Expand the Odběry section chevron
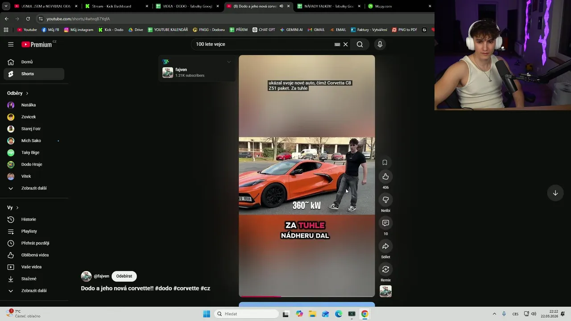Screen dimensions: 571x321 27,93
